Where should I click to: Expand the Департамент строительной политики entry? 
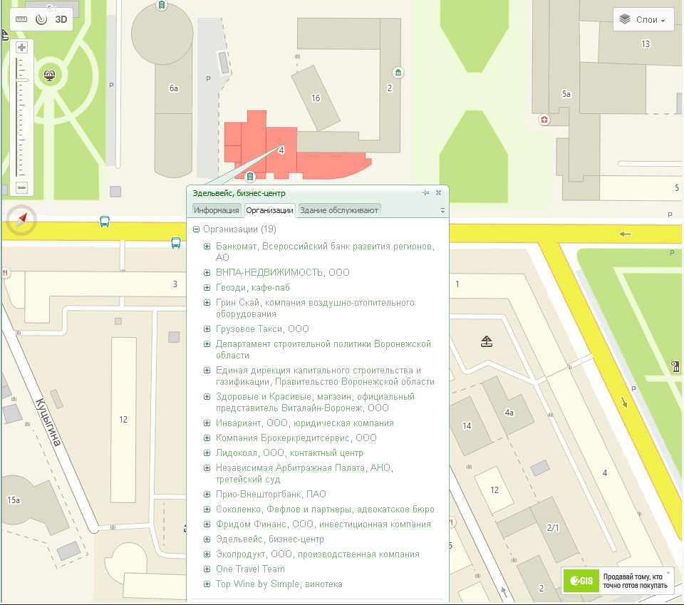[207, 343]
